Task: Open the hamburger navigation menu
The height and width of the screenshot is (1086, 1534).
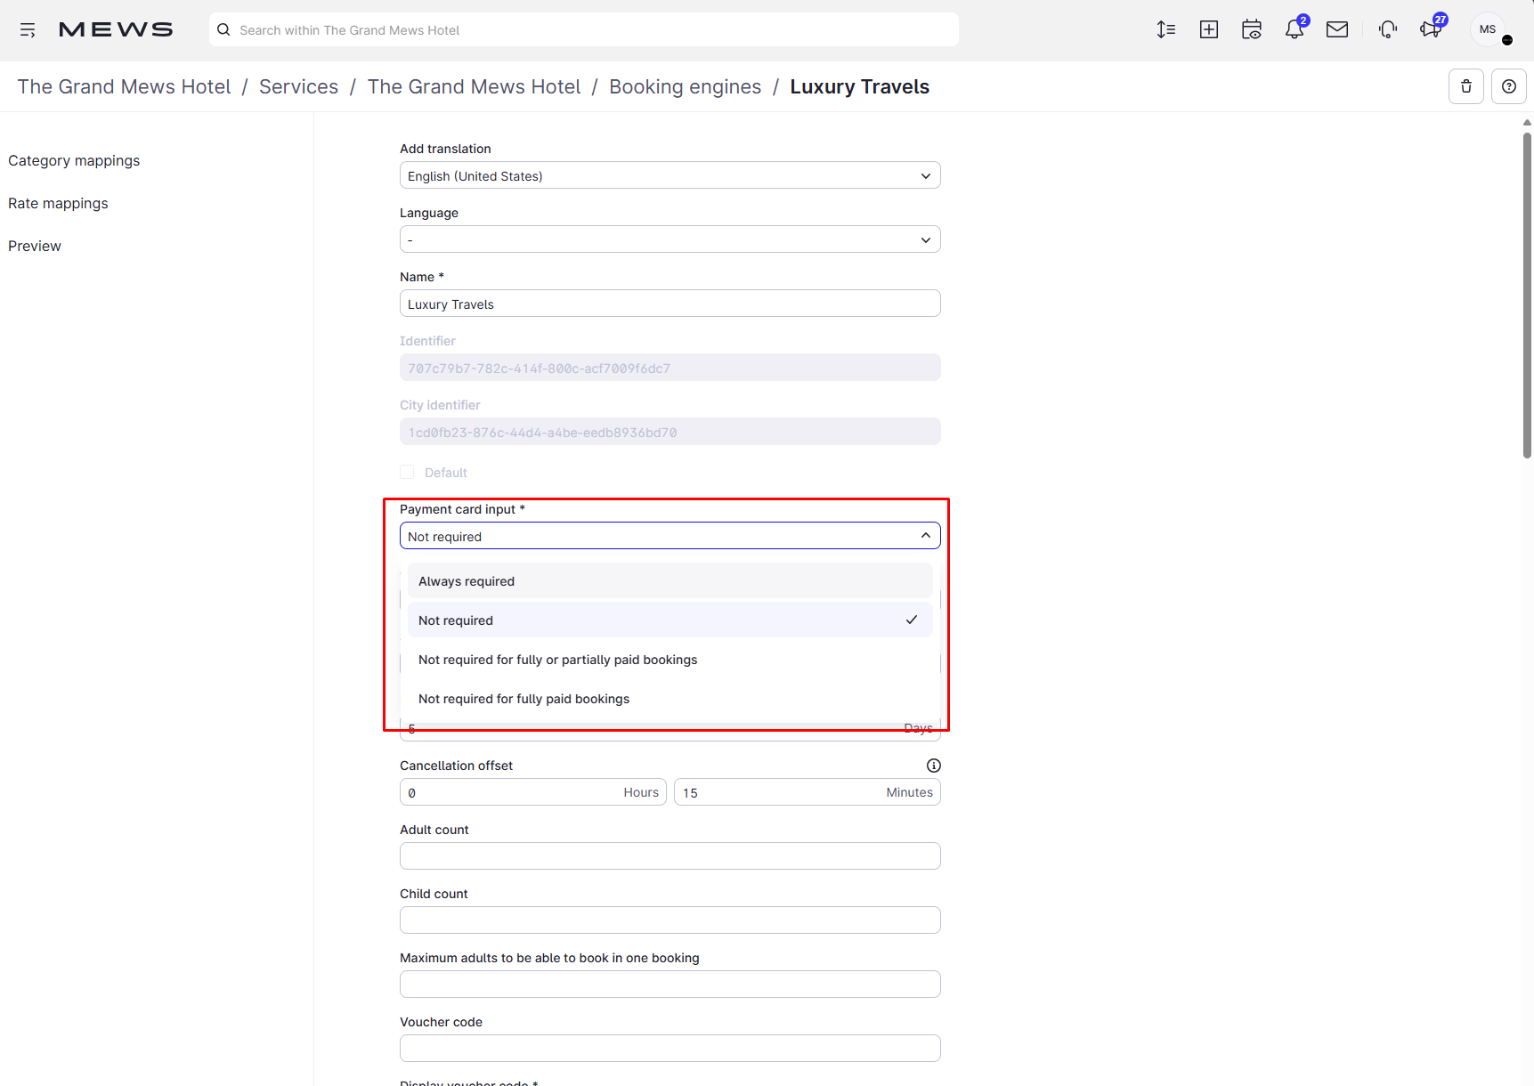Action: pyautogui.click(x=28, y=30)
